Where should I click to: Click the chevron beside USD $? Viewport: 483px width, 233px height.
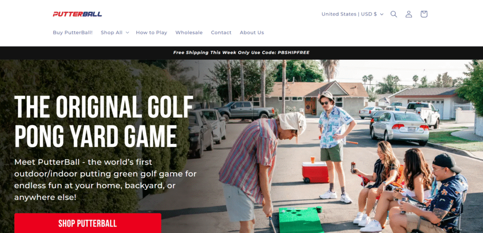tap(382, 15)
